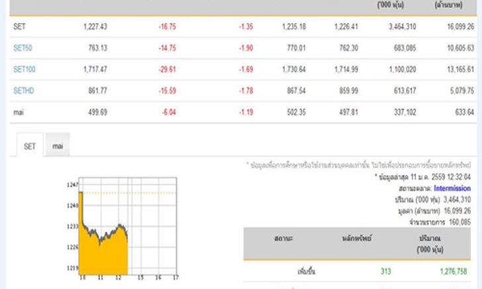Open the SETHD index link
Screen dimensions: 482x289
[24, 91]
